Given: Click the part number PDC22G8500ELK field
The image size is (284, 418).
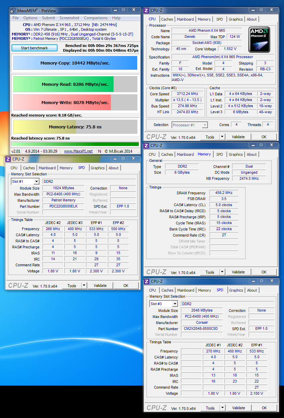Looking at the screenshot, I should (x=63, y=206).
